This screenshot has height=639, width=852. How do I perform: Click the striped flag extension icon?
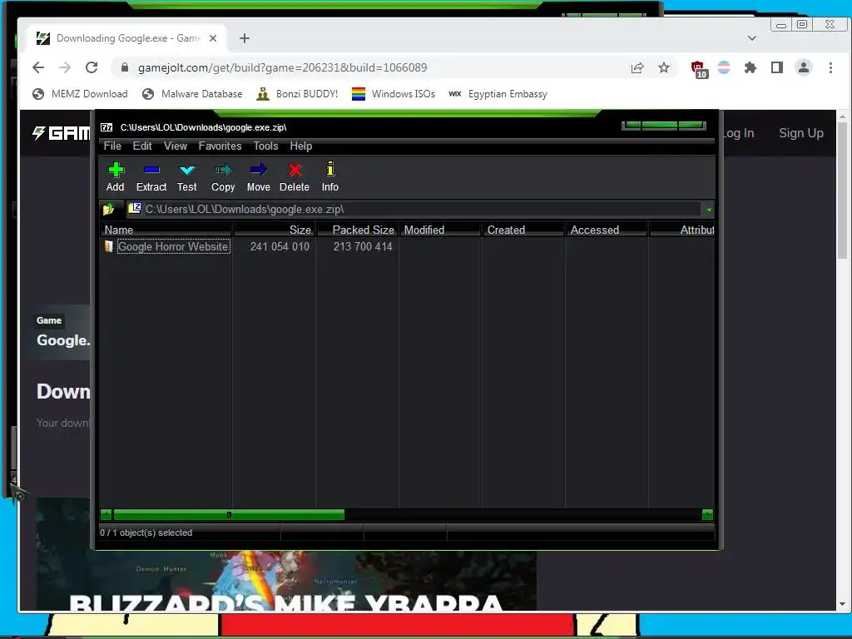pyautogui.click(x=724, y=67)
